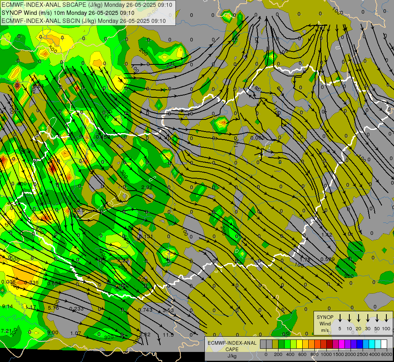
Task: Click the 0.336 value on the map
Action: 31,283
